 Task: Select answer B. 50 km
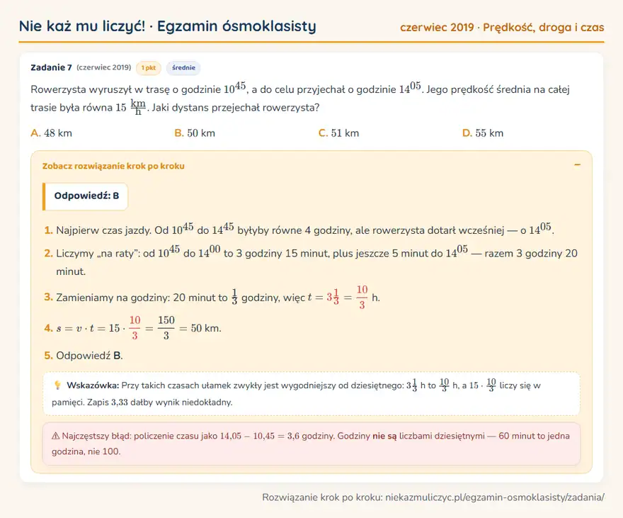195,133
